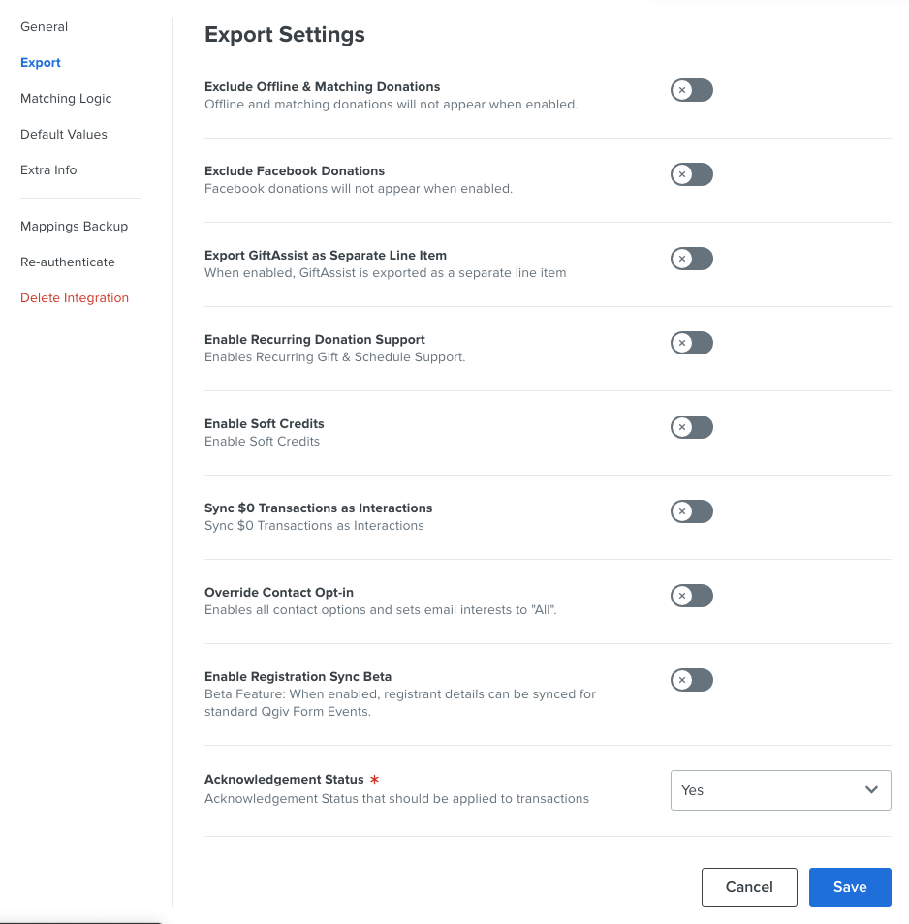This screenshot has width=909, height=924.
Task: Save the export settings
Action: (x=850, y=887)
